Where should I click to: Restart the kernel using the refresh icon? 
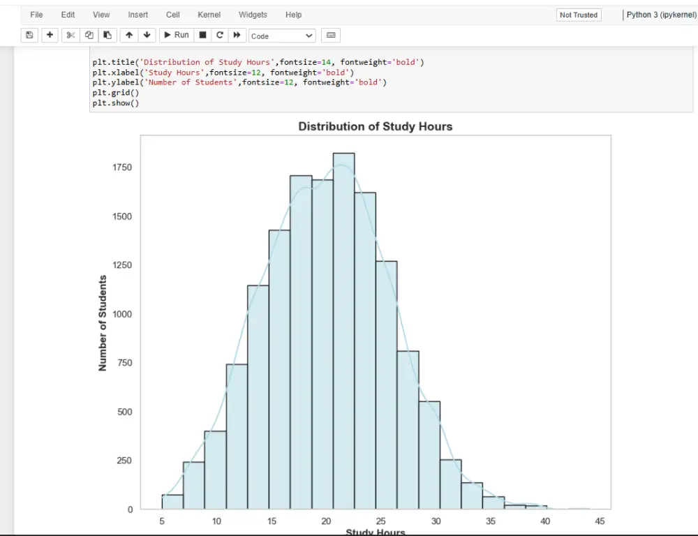coord(218,35)
